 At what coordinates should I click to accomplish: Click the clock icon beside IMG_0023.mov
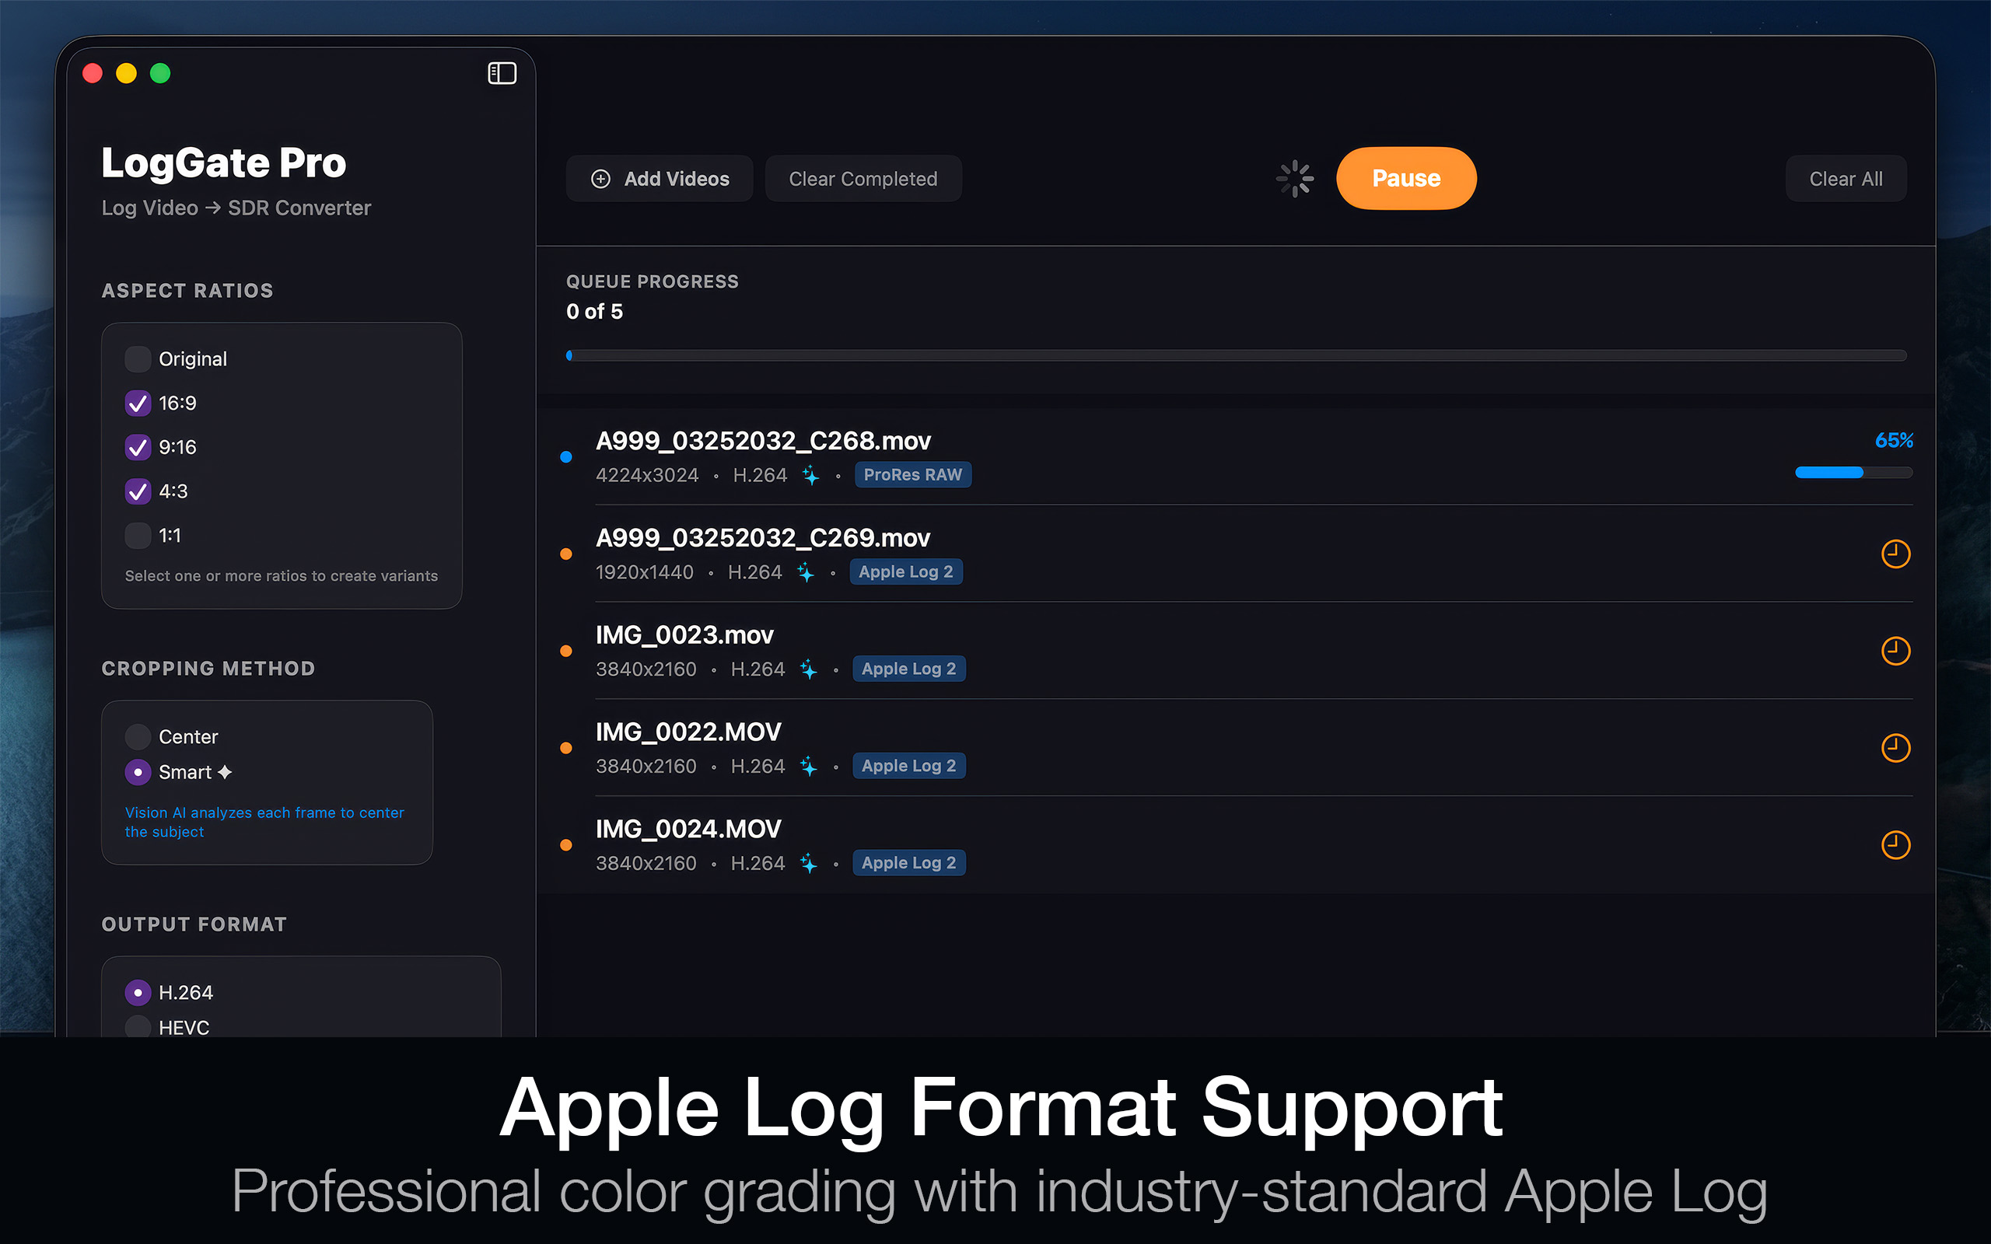point(1895,651)
